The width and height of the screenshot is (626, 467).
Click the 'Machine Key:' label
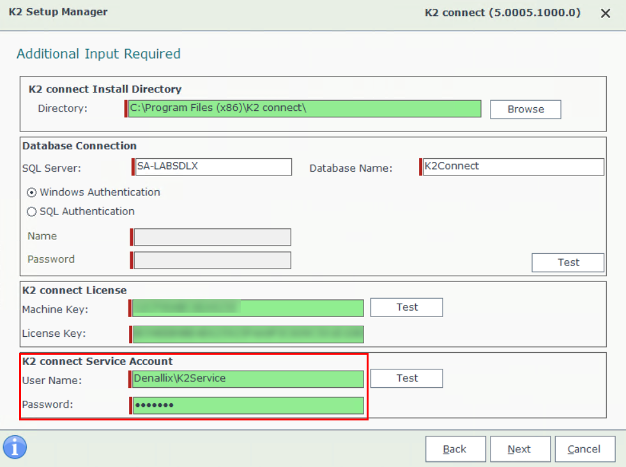pyautogui.click(x=55, y=309)
